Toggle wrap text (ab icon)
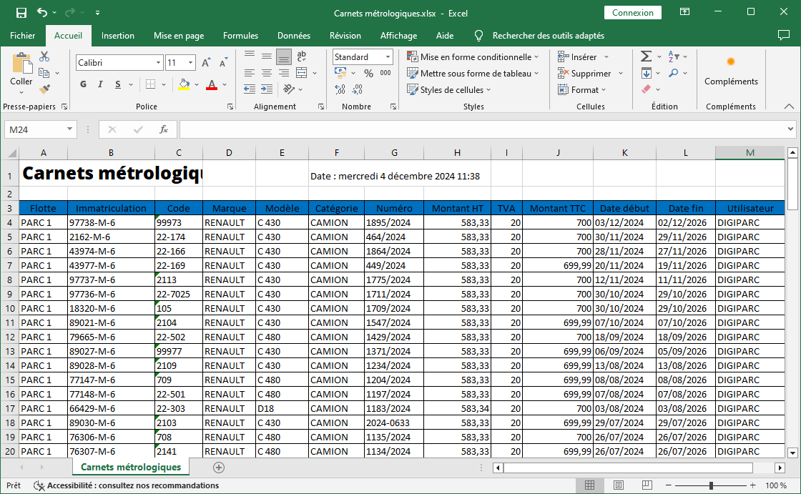Image resolution: width=801 pixels, height=494 pixels. click(301, 56)
